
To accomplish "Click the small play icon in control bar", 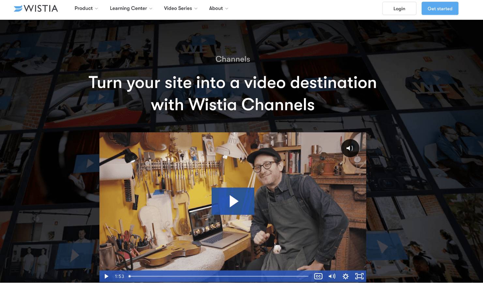I will [x=106, y=276].
